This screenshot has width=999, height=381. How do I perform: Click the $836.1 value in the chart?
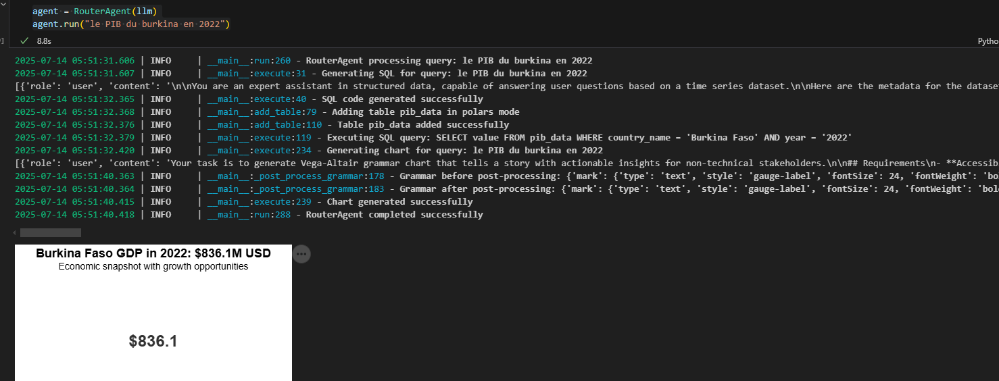153,341
